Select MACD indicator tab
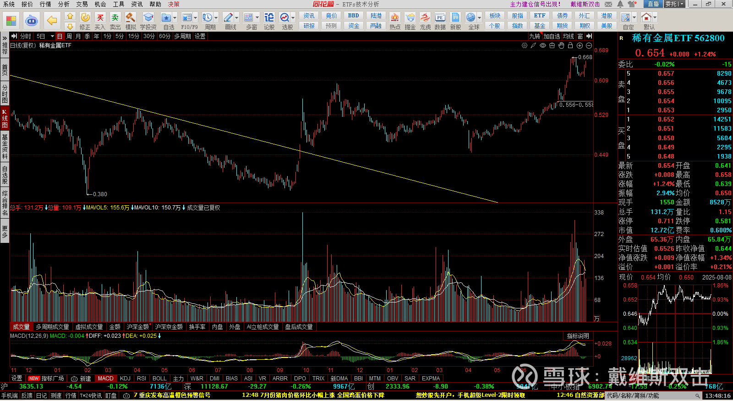 click(x=105, y=379)
